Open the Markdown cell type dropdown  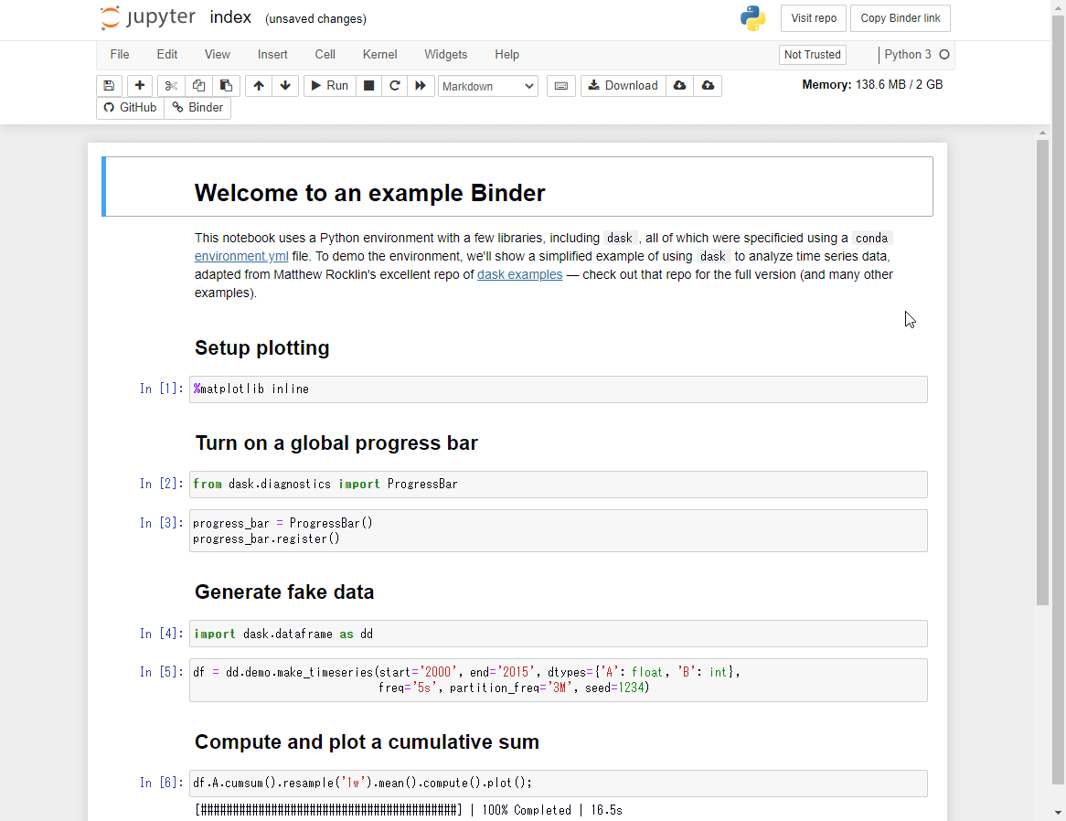[487, 85]
